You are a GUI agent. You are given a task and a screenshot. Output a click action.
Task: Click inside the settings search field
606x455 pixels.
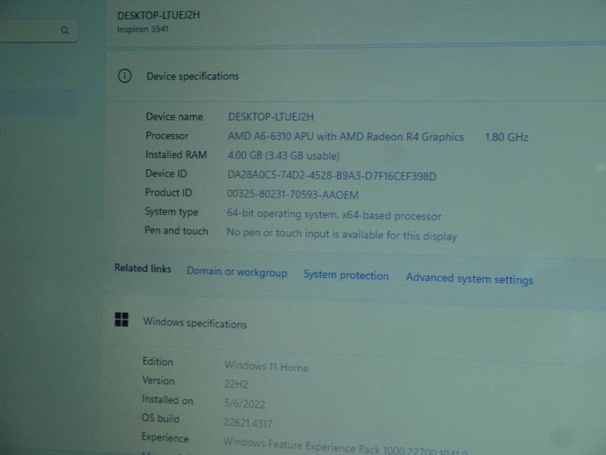point(38,30)
